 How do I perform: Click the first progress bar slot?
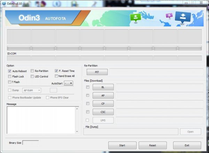tap(19, 48)
